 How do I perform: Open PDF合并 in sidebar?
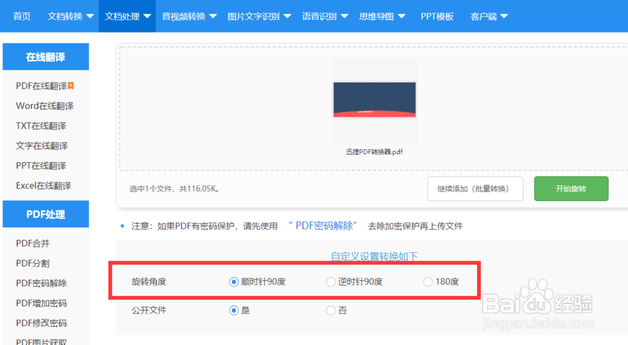[33, 243]
